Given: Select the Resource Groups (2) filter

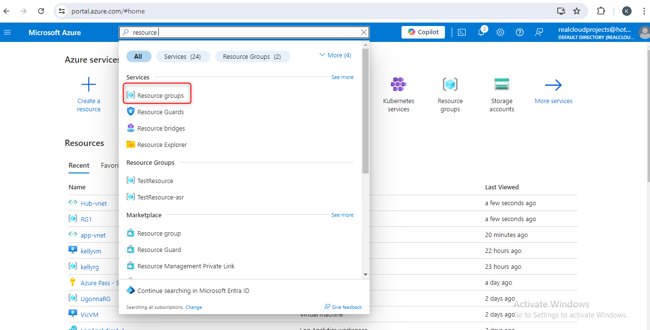Looking at the screenshot, I should point(252,57).
